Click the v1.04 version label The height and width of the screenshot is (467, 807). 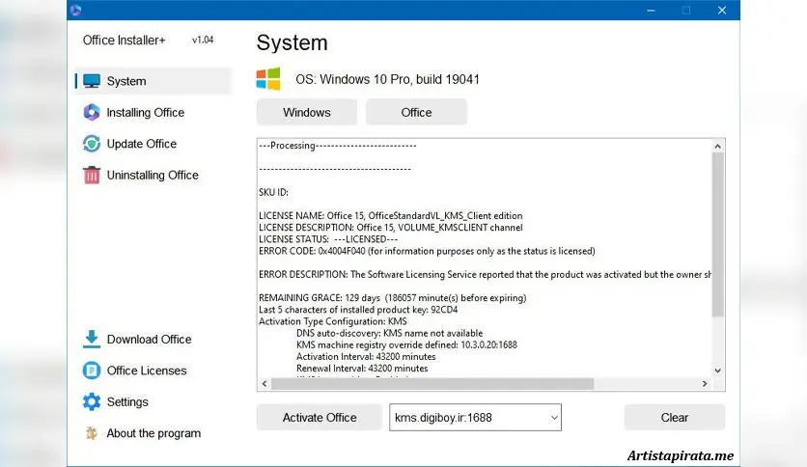203,40
